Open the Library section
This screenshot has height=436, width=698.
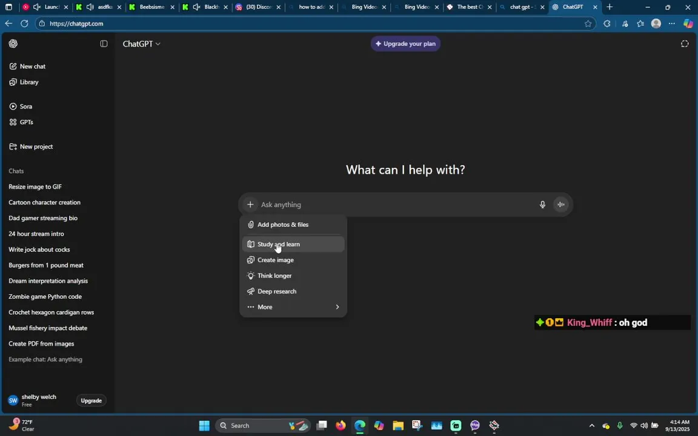[24, 82]
